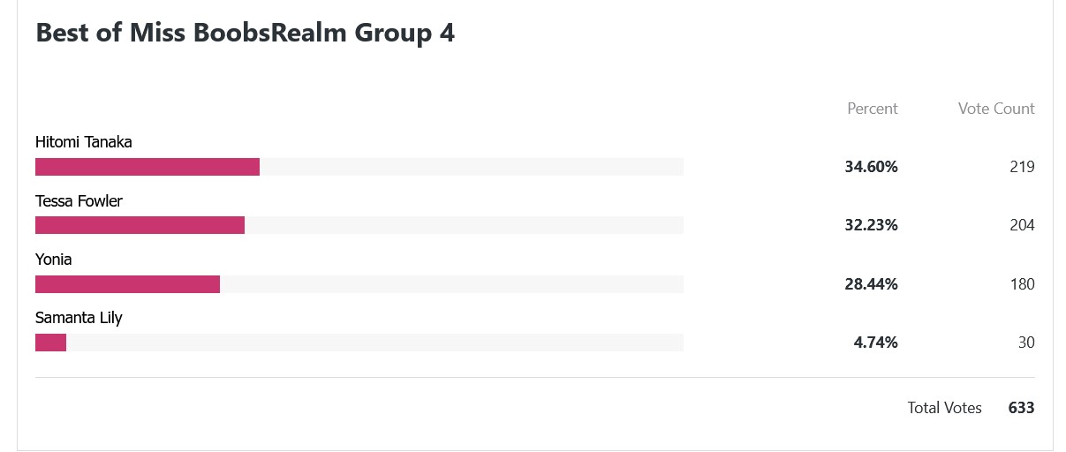
Task: Click the Percent column header
Action: pos(873,109)
